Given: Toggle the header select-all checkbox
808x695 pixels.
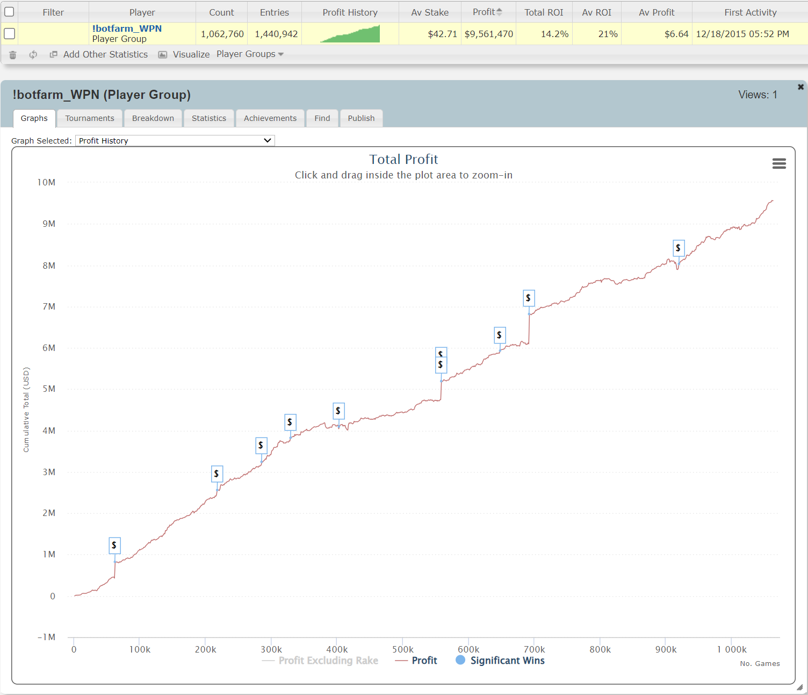Looking at the screenshot, I should coord(9,12).
